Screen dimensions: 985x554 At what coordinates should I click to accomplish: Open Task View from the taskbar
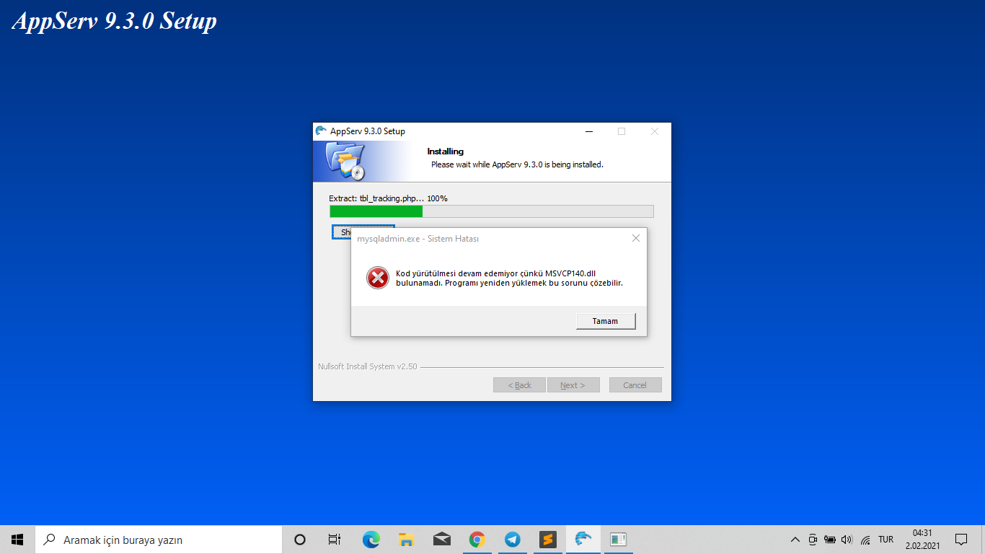point(335,540)
